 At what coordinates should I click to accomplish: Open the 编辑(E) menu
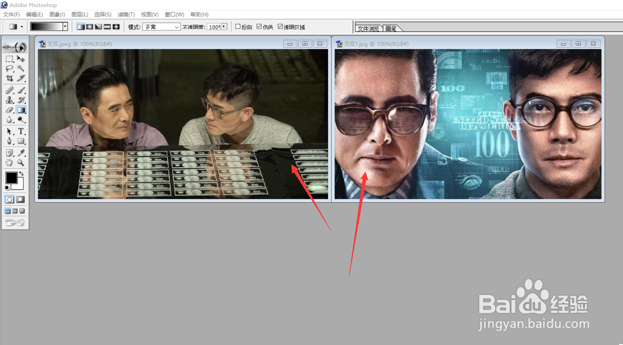pos(35,14)
